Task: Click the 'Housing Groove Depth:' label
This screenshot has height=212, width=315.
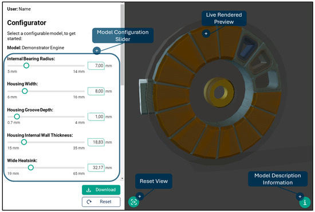Action: point(30,110)
